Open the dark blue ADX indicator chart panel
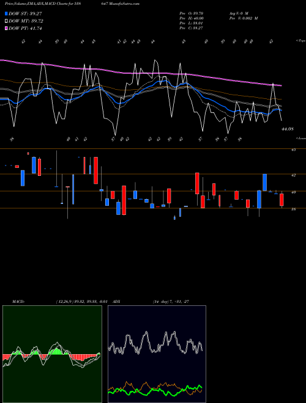 (x=157, y=354)
